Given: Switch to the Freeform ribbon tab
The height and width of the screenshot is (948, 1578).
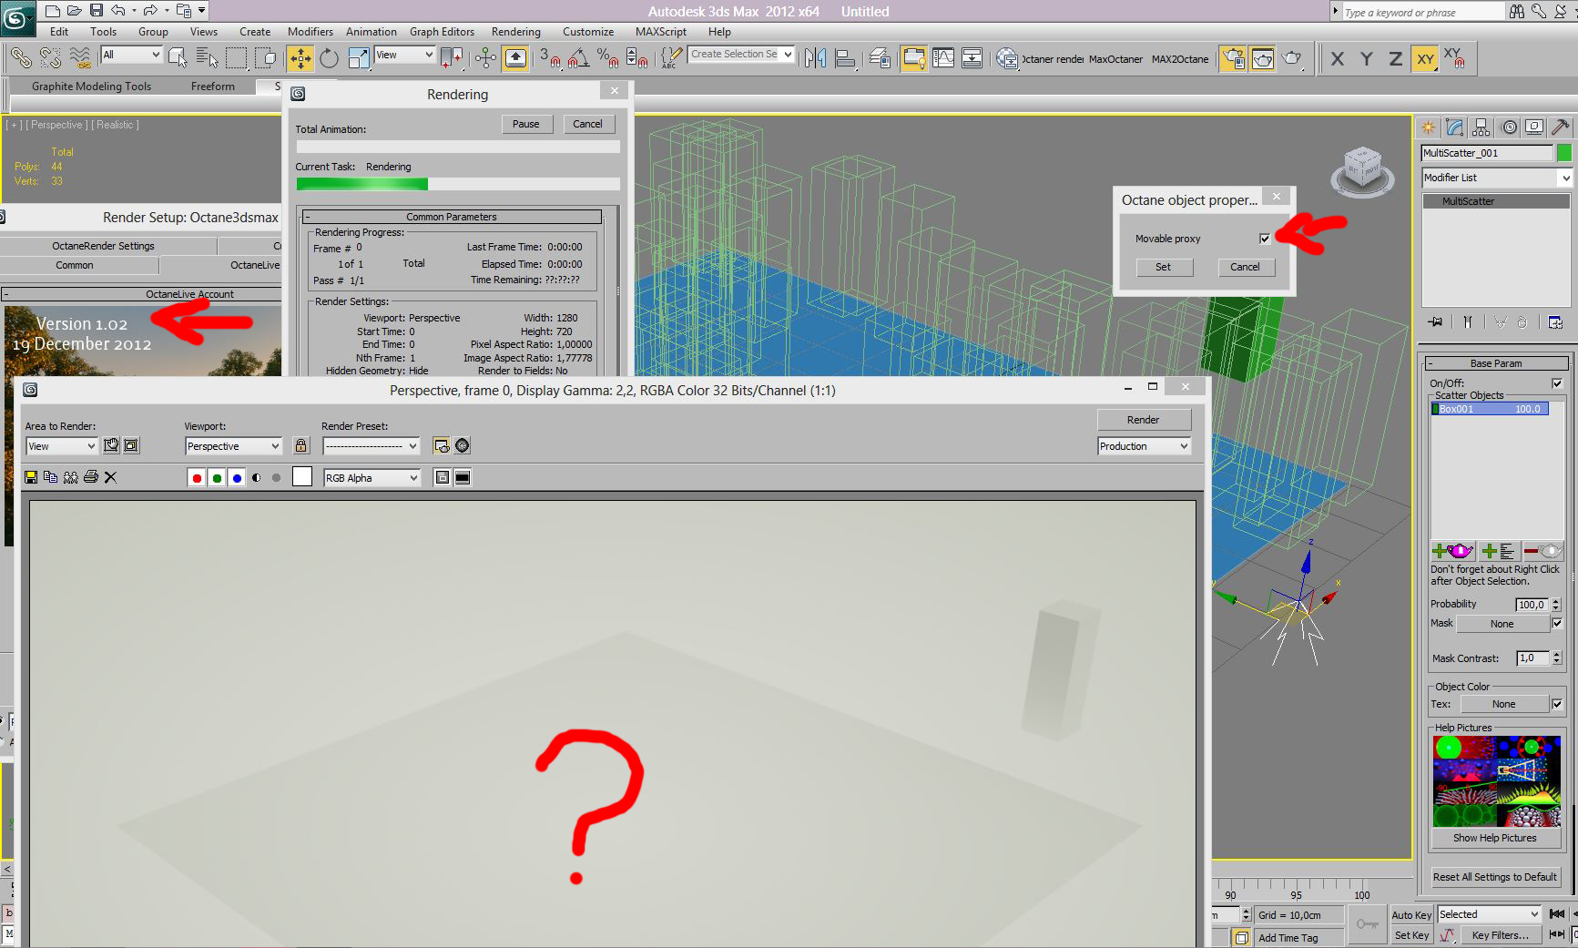Looking at the screenshot, I should pos(213,87).
